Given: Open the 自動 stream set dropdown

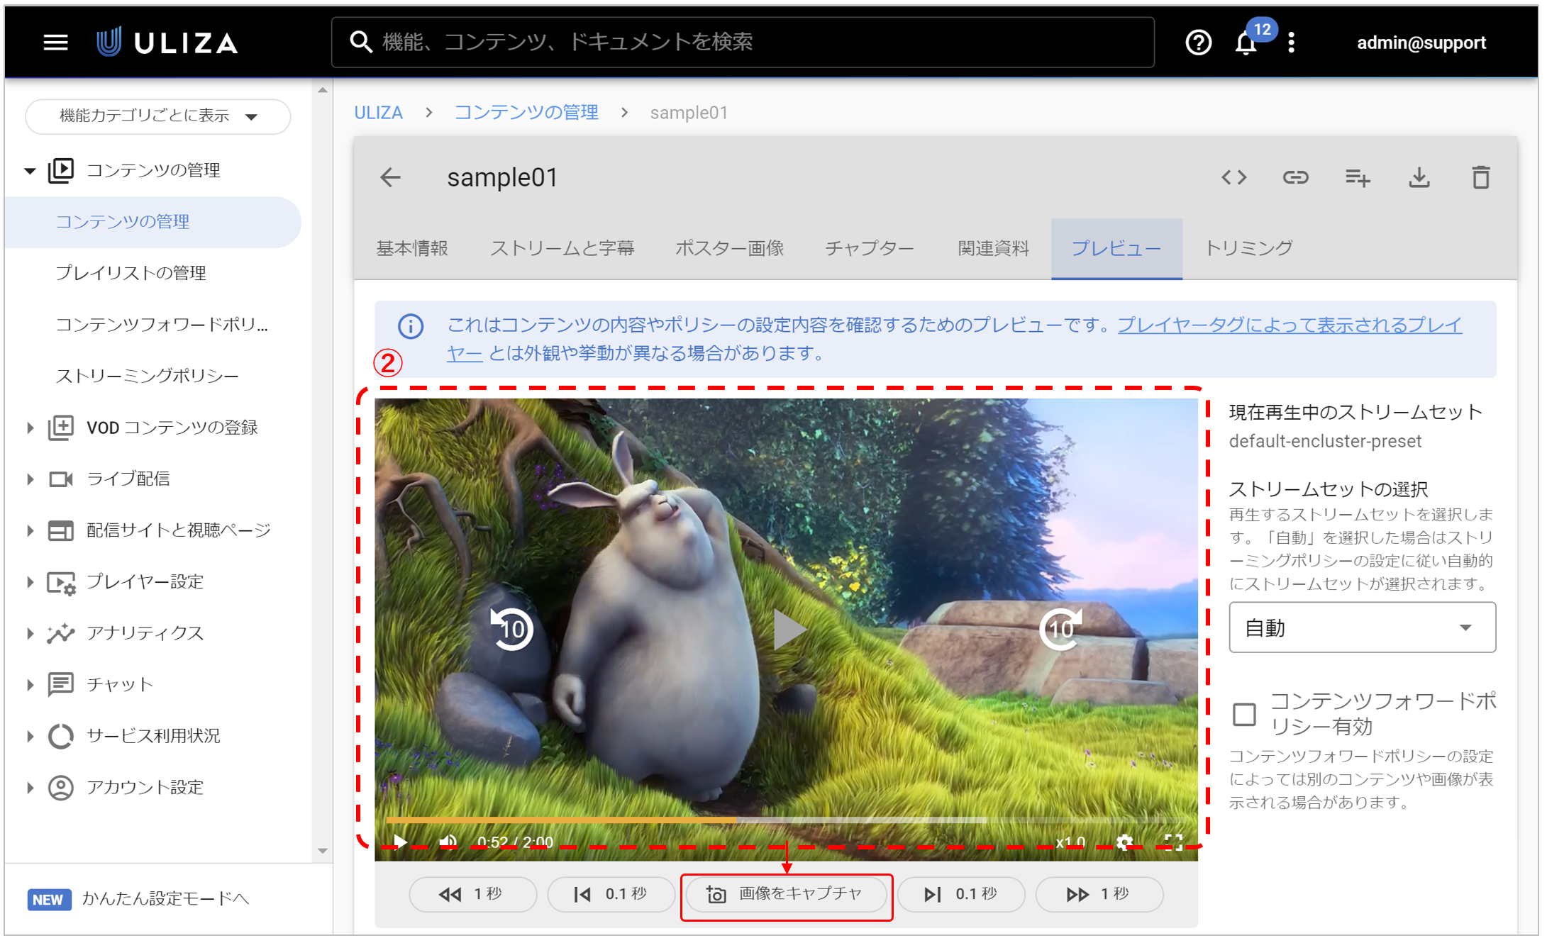Looking at the screenshot, I should [x=1362, y=627].
